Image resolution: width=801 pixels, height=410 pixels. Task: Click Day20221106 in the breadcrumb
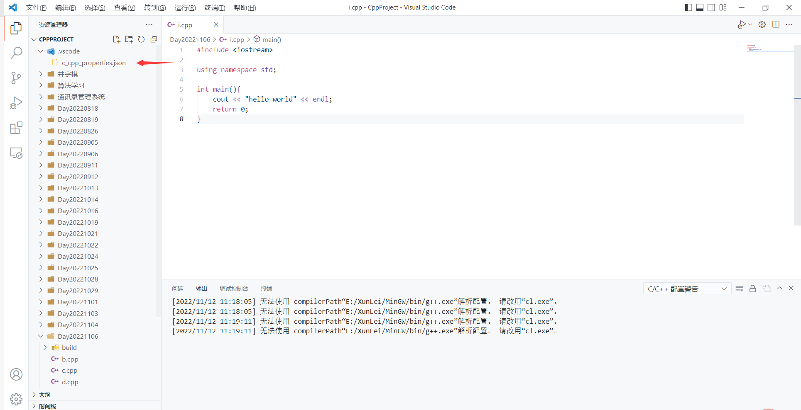[190, 39]
